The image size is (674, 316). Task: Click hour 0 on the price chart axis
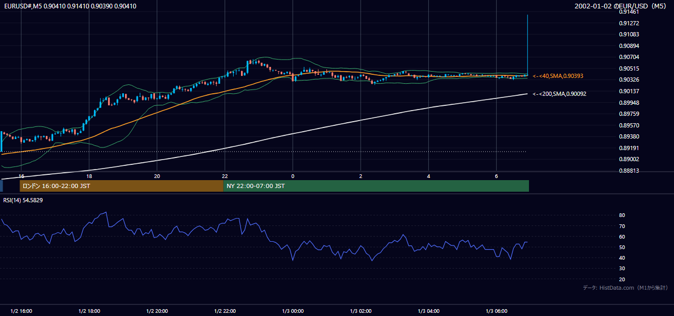pyautogui.click(x=293, y=176)
